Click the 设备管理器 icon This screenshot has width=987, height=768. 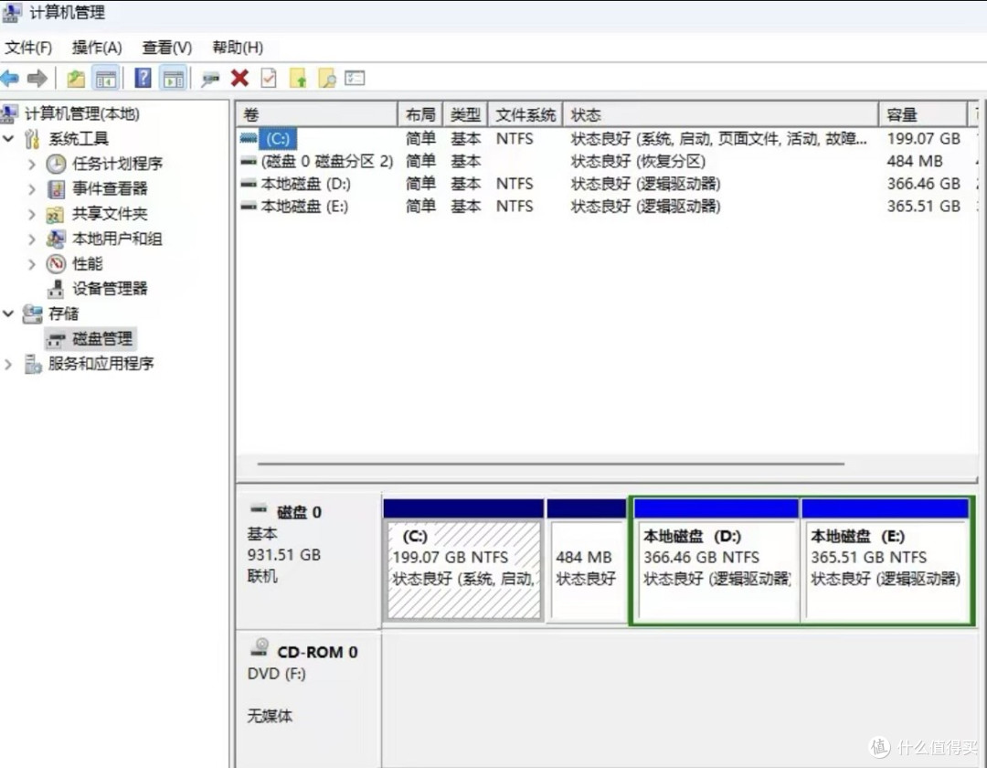56,289
